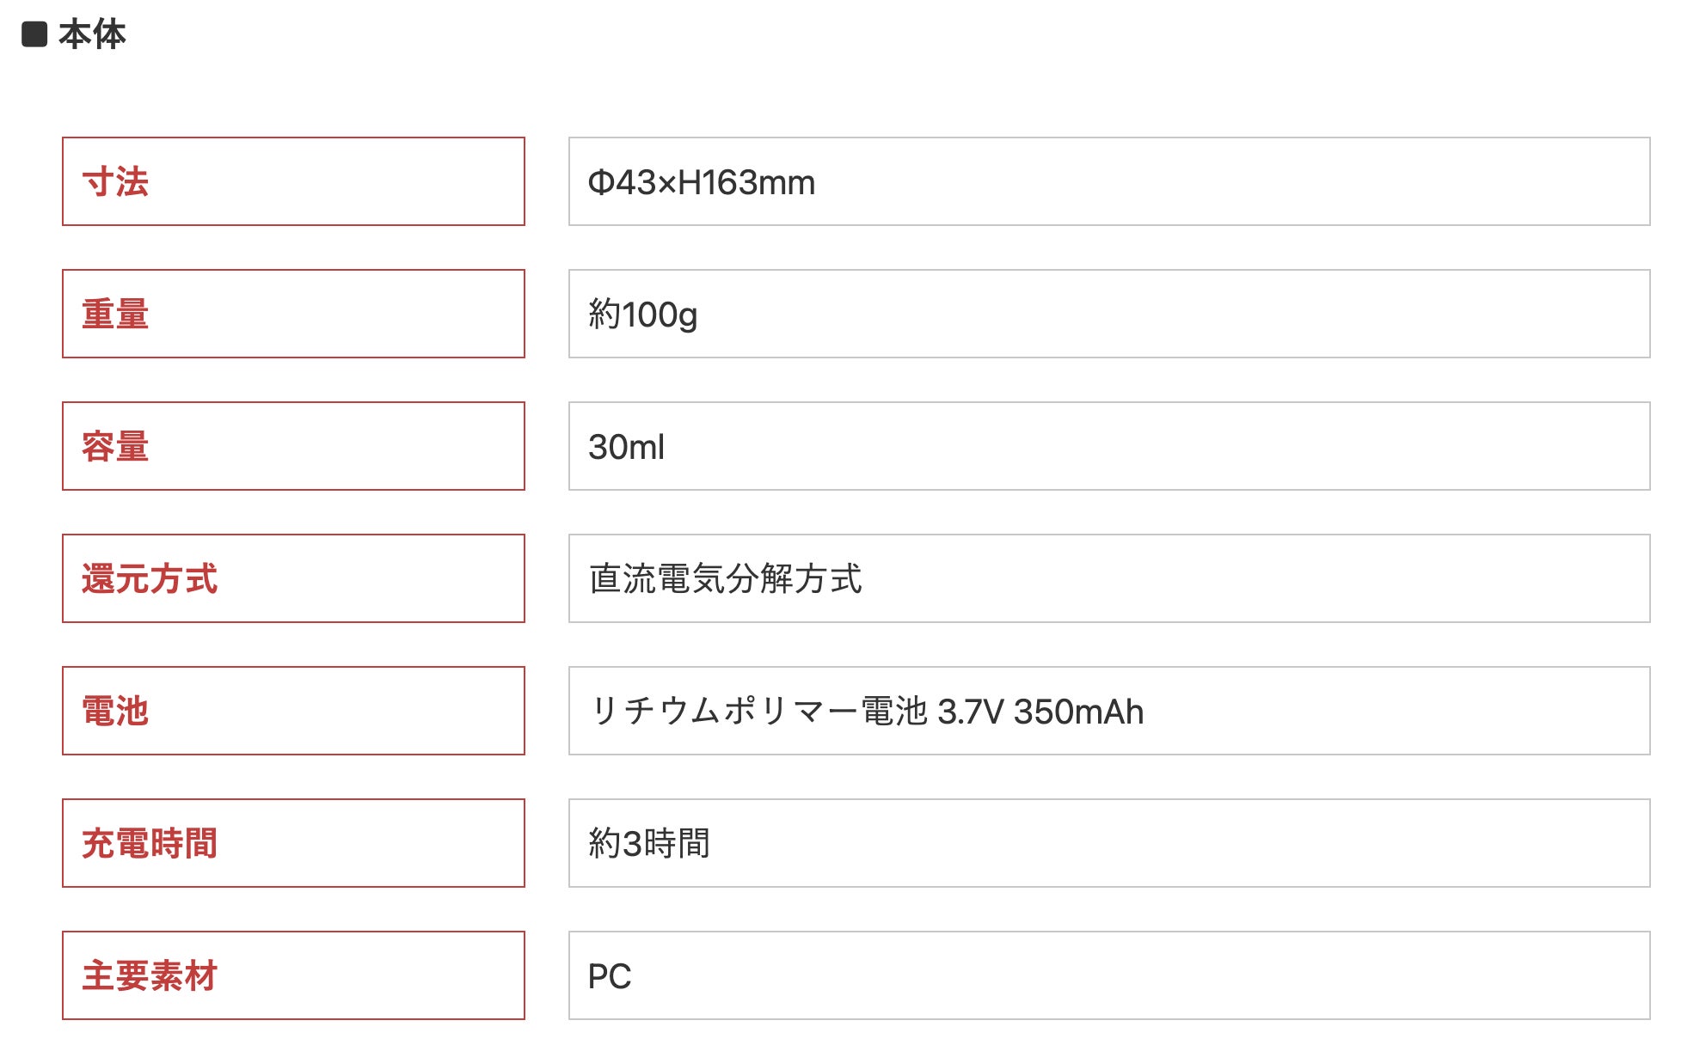This screenshot has width=1706, height=1045.
Task: Click the リチウムポリマー電池 text
Action: coord(758,712)
